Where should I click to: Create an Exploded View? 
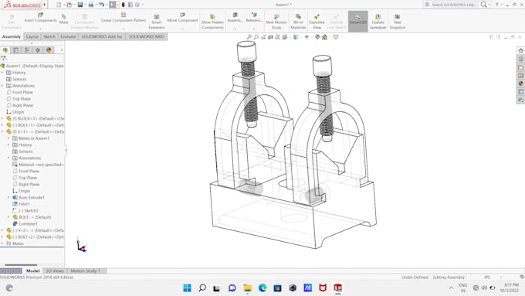click(317, 22)
